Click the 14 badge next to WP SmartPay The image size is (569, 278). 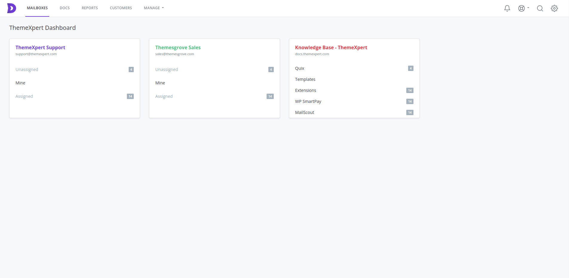coord(410,101)
